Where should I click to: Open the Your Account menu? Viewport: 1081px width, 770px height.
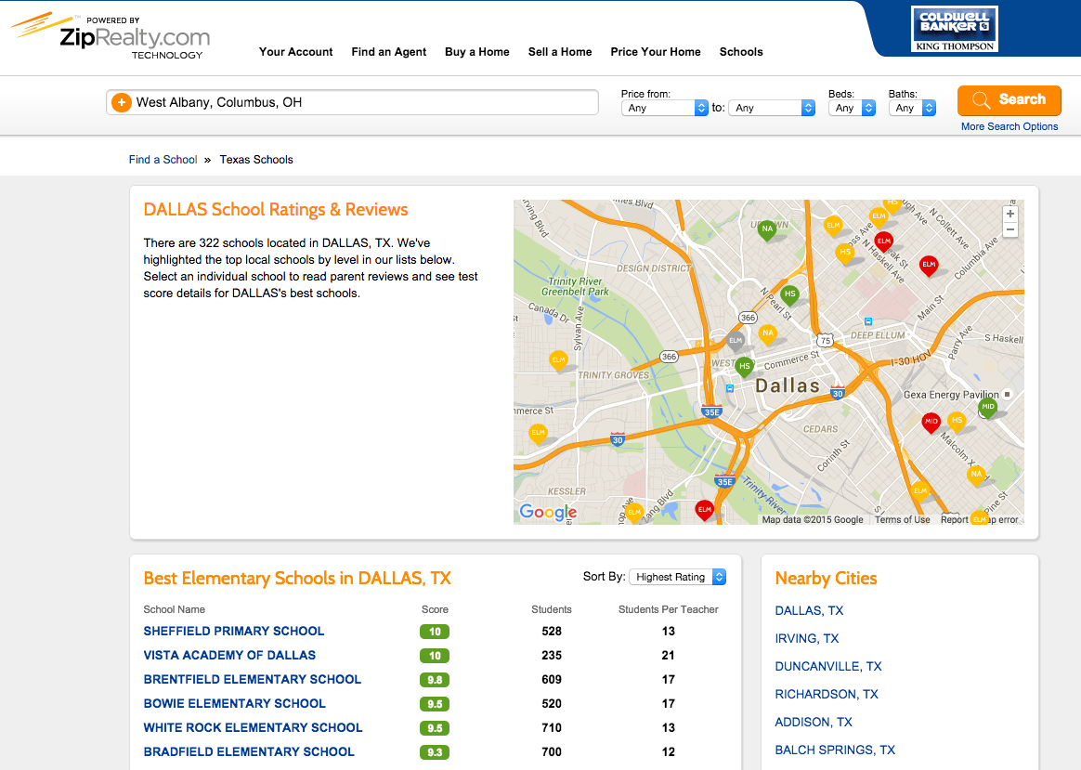295,52
